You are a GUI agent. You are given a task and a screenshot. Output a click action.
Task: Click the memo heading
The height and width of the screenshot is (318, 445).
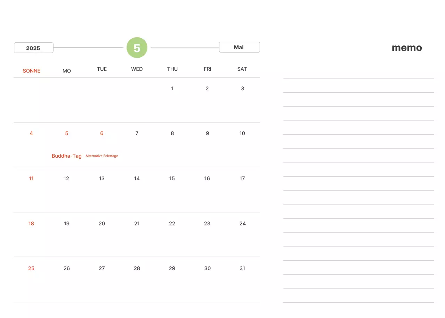[x=407, y=48]
